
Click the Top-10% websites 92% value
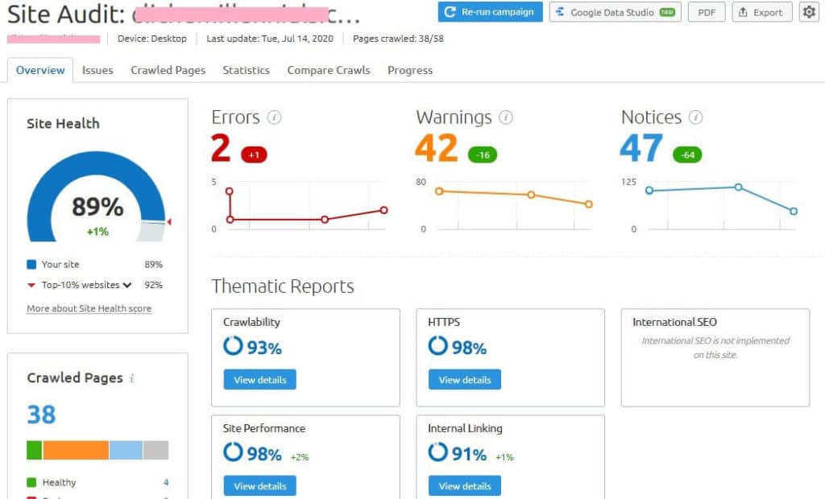(154, 285)
